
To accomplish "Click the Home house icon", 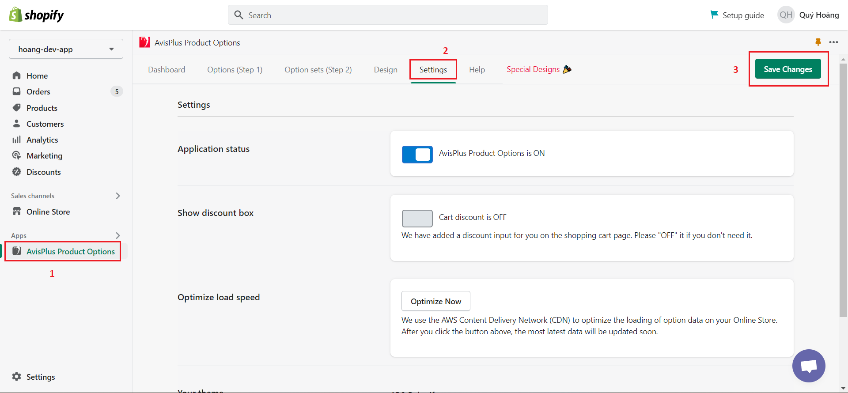I will (17, 76).
